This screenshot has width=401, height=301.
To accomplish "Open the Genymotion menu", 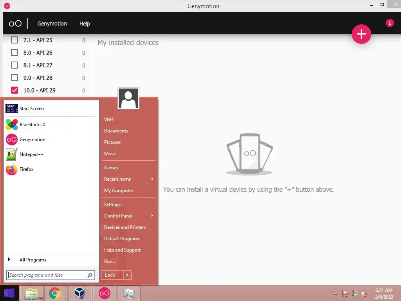I will (x=52, y=24).
